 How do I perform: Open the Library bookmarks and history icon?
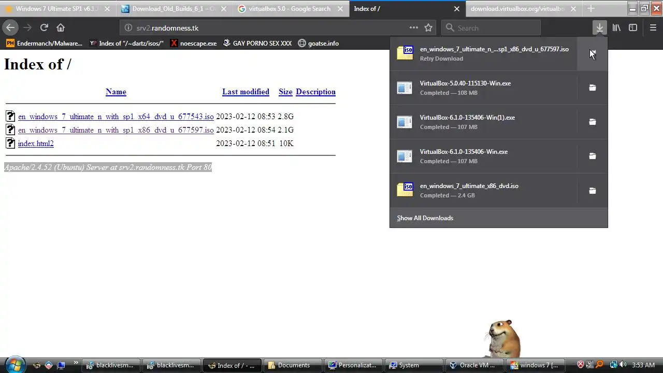pos(616,28)
